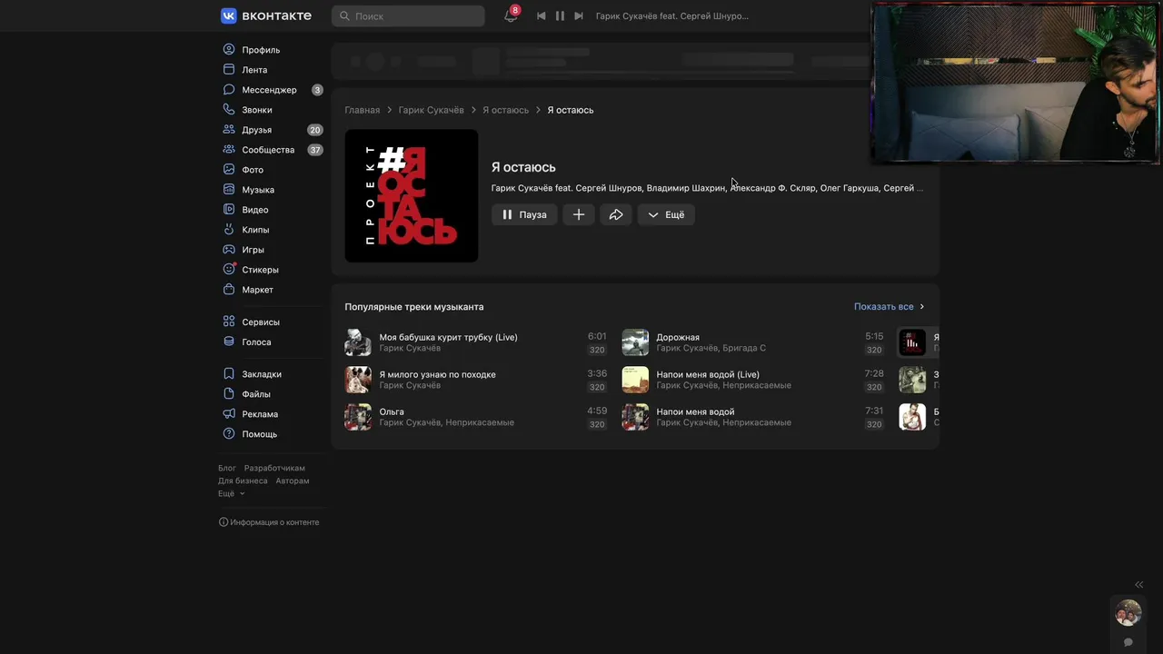Skip to previous track in header player
The height and width of the screenshot is (654, 1163).
(x=542, y=15)
